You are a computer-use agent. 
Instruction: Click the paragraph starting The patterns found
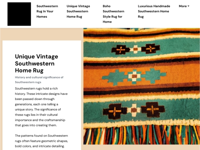pyautogui.click(x=41, y=141)
